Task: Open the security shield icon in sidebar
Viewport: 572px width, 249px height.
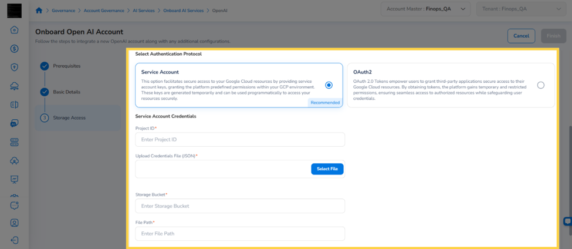Action: click(x=15, y=67)
